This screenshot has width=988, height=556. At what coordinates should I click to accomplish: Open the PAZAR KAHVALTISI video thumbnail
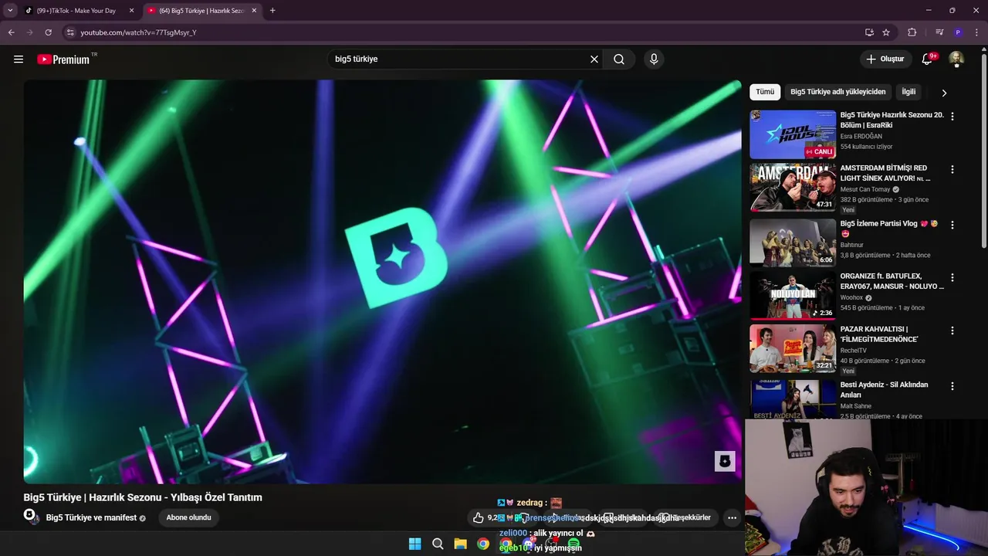click(793, 348)
